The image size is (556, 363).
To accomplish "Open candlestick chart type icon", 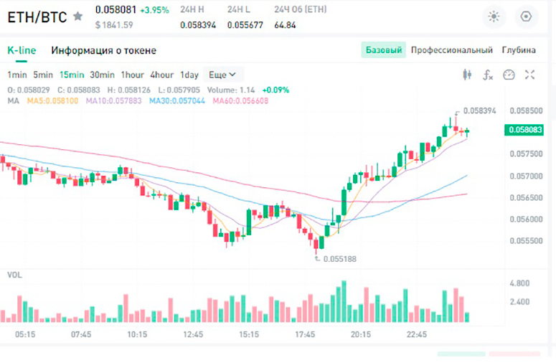I will (x=467, y=75).
